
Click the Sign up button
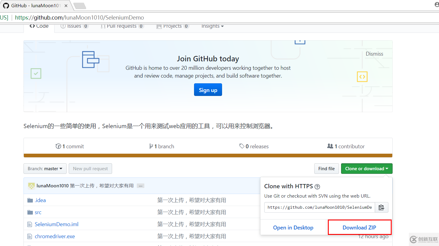pyautogui.click(x=208, y=90)
